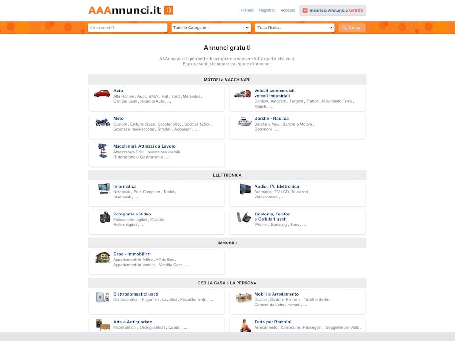This screenshot has height=341, width=455.
Task: Click the boat icon for Barche - Nautica
Action: pos(244,122)
